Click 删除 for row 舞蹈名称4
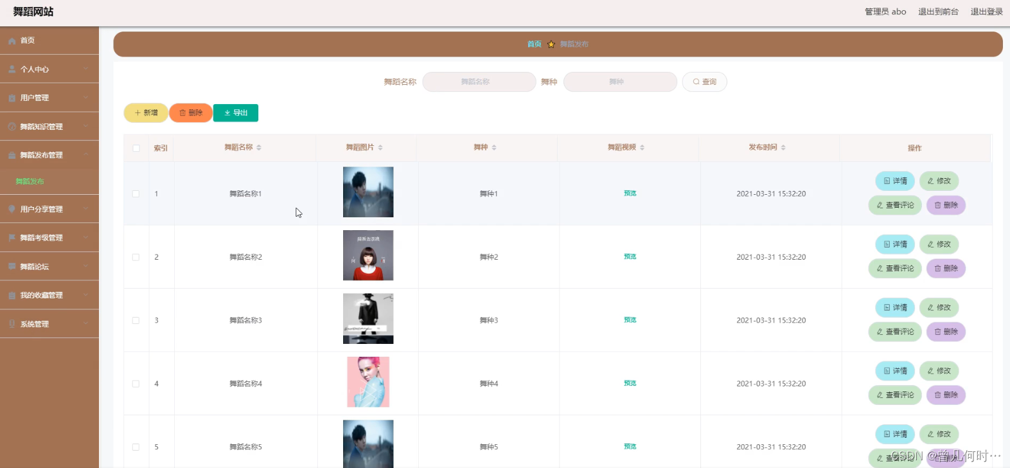The image size is (1010, 468). click(946, 395)
